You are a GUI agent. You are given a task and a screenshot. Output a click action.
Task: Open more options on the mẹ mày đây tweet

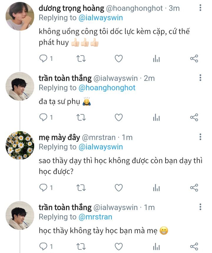click(200, 137)
